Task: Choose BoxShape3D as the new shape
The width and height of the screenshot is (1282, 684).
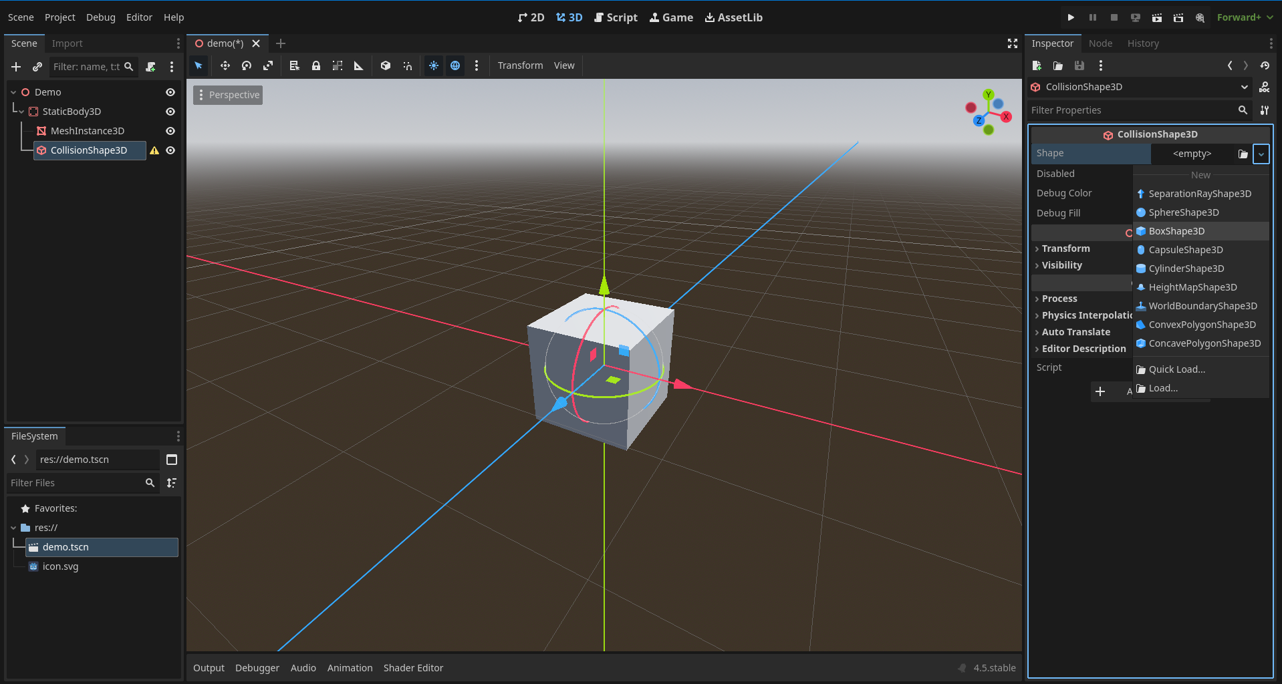Action: (1176, 230)
